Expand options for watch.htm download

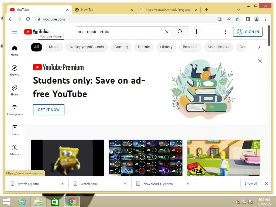pyautogui.click(x=125, y=184)
